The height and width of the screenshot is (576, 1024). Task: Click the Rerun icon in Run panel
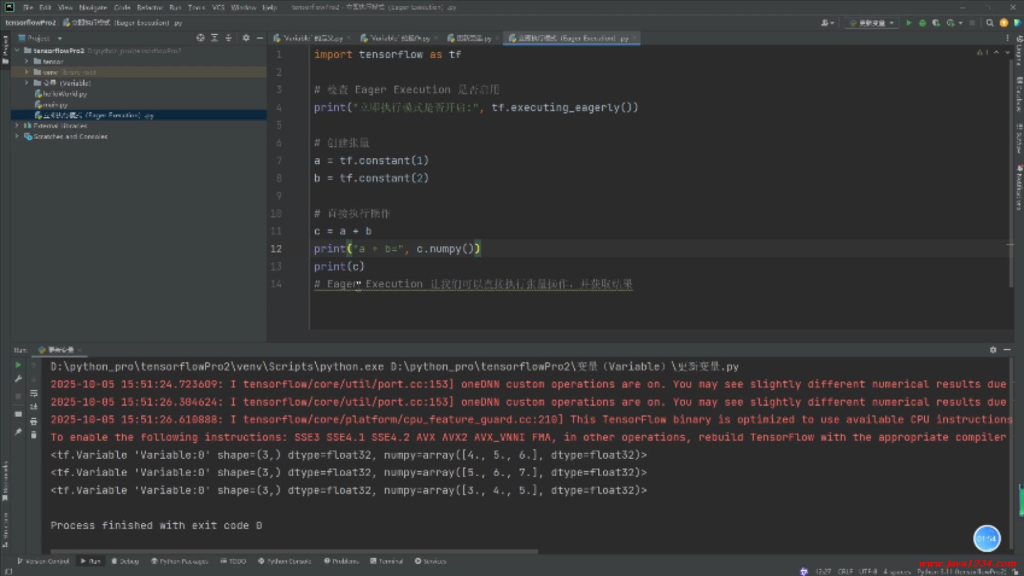[18, 365]
